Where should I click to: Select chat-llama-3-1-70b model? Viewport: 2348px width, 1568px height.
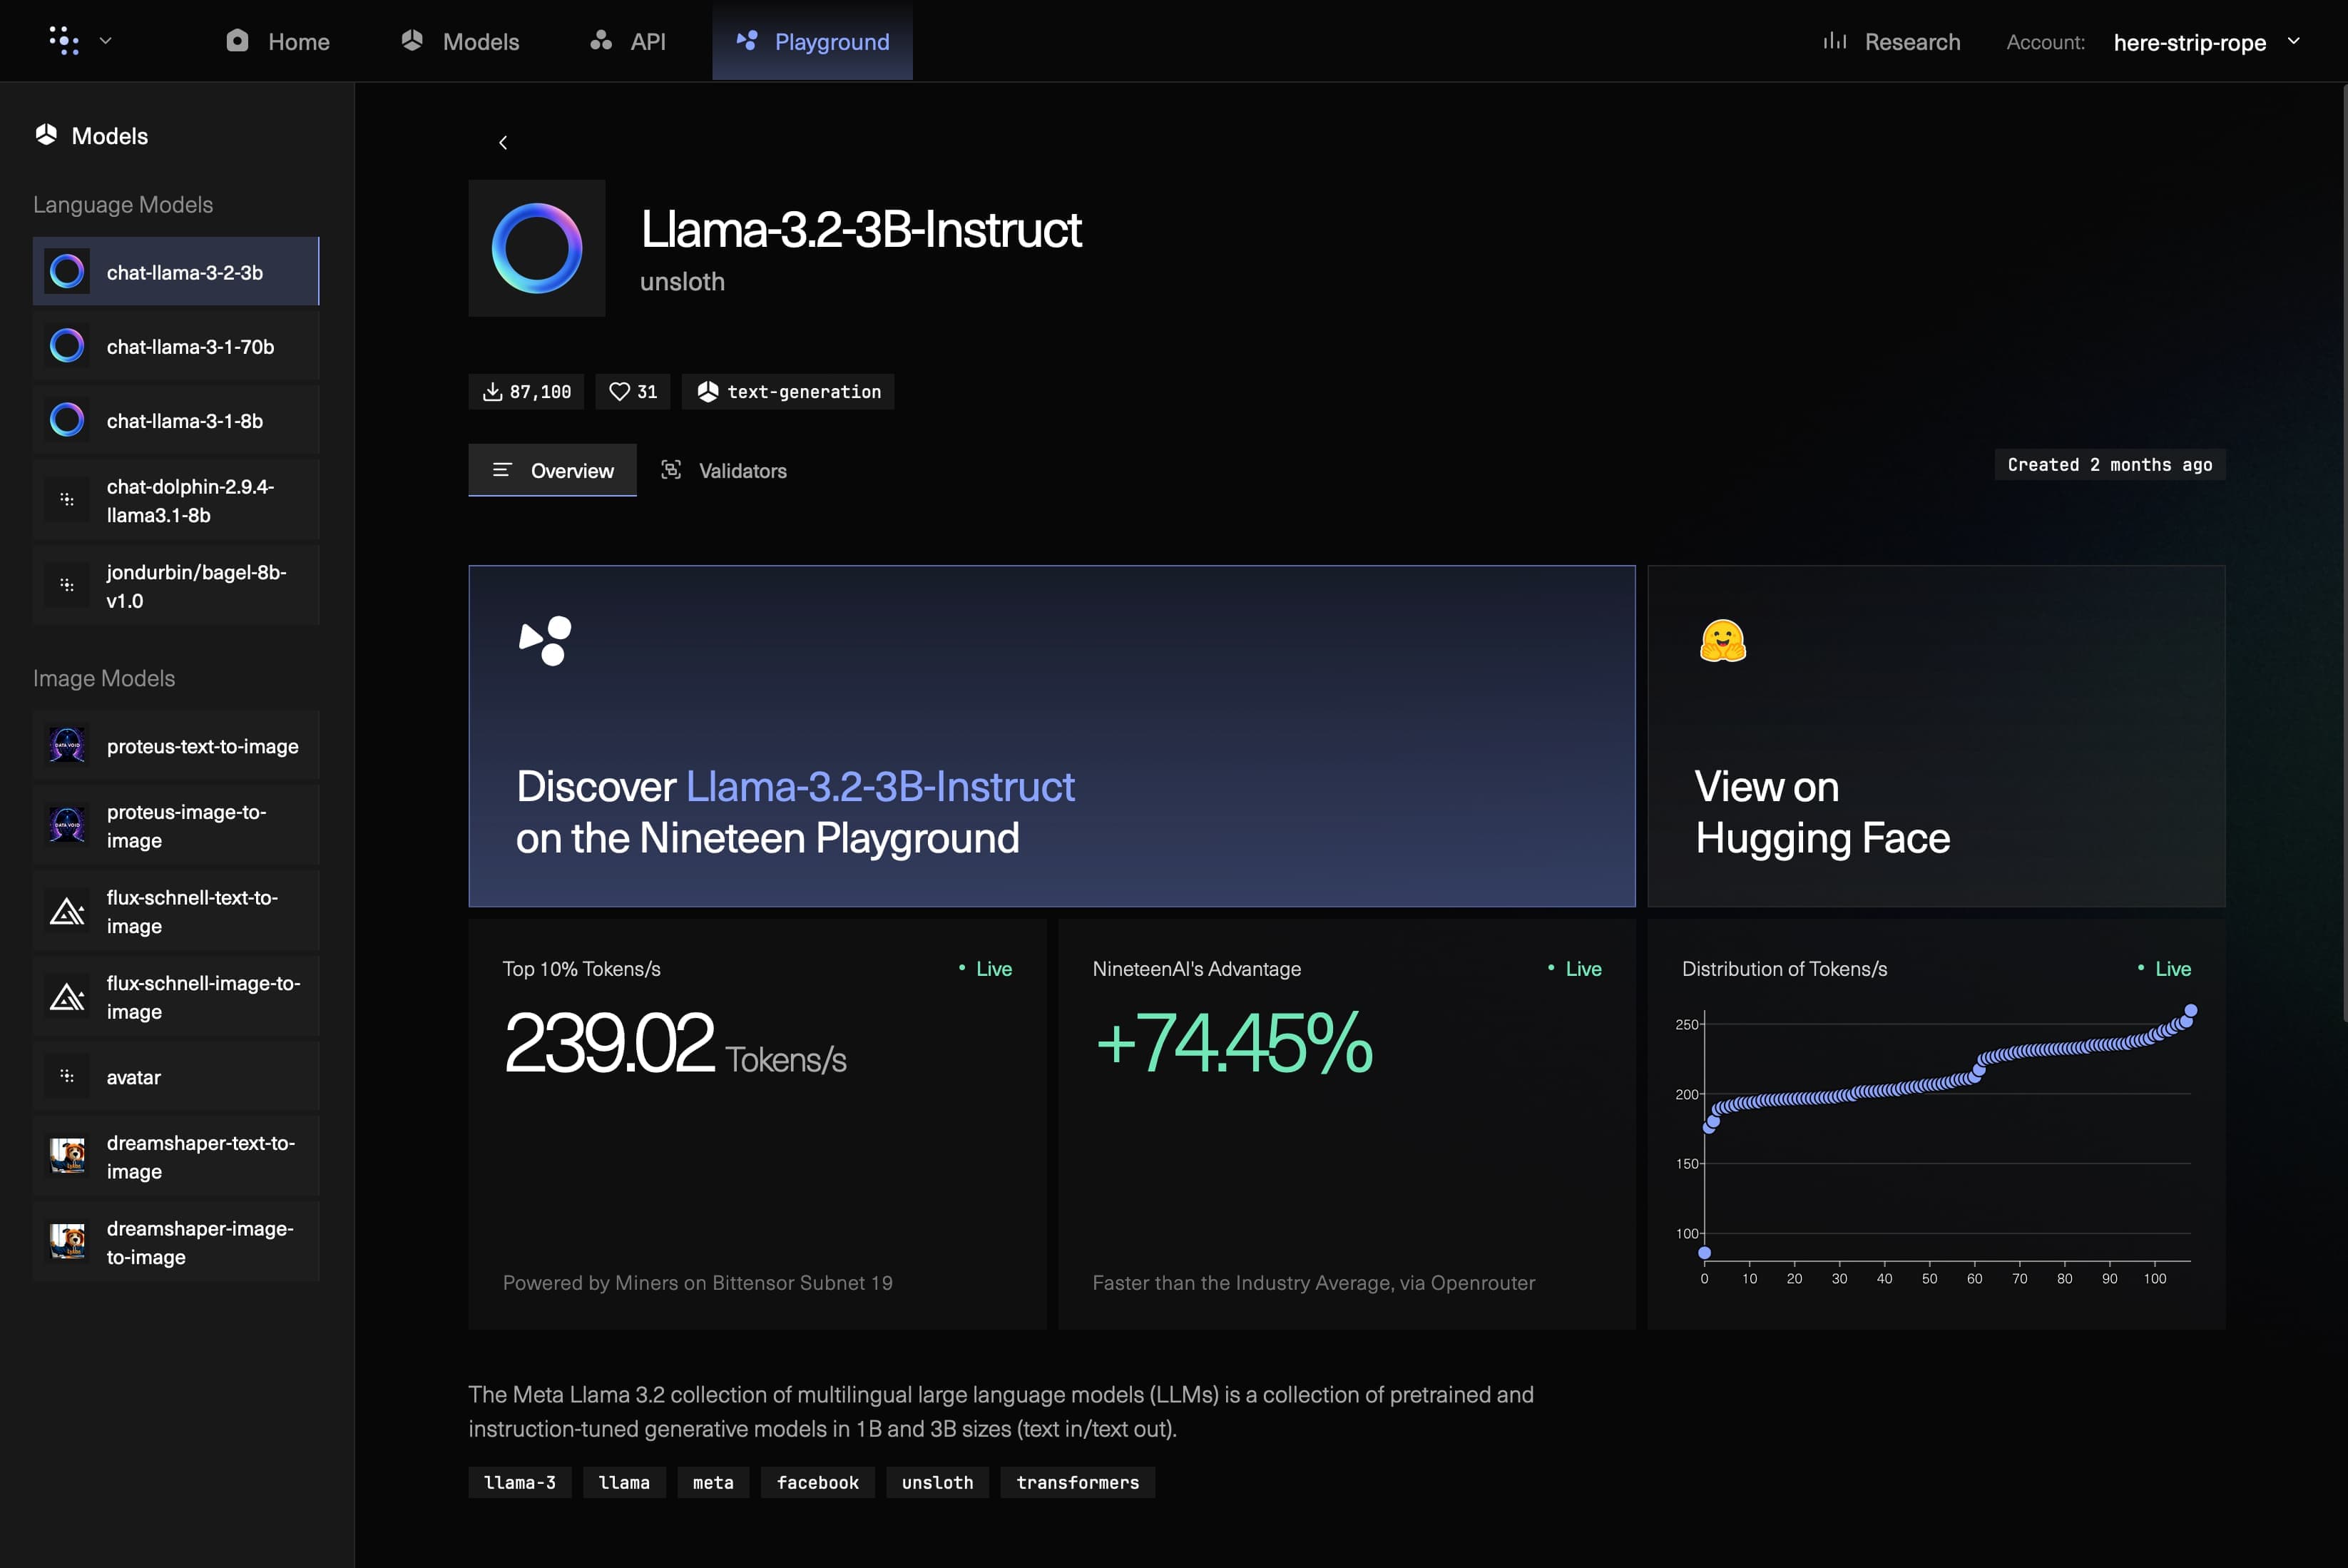pos(176,346)
